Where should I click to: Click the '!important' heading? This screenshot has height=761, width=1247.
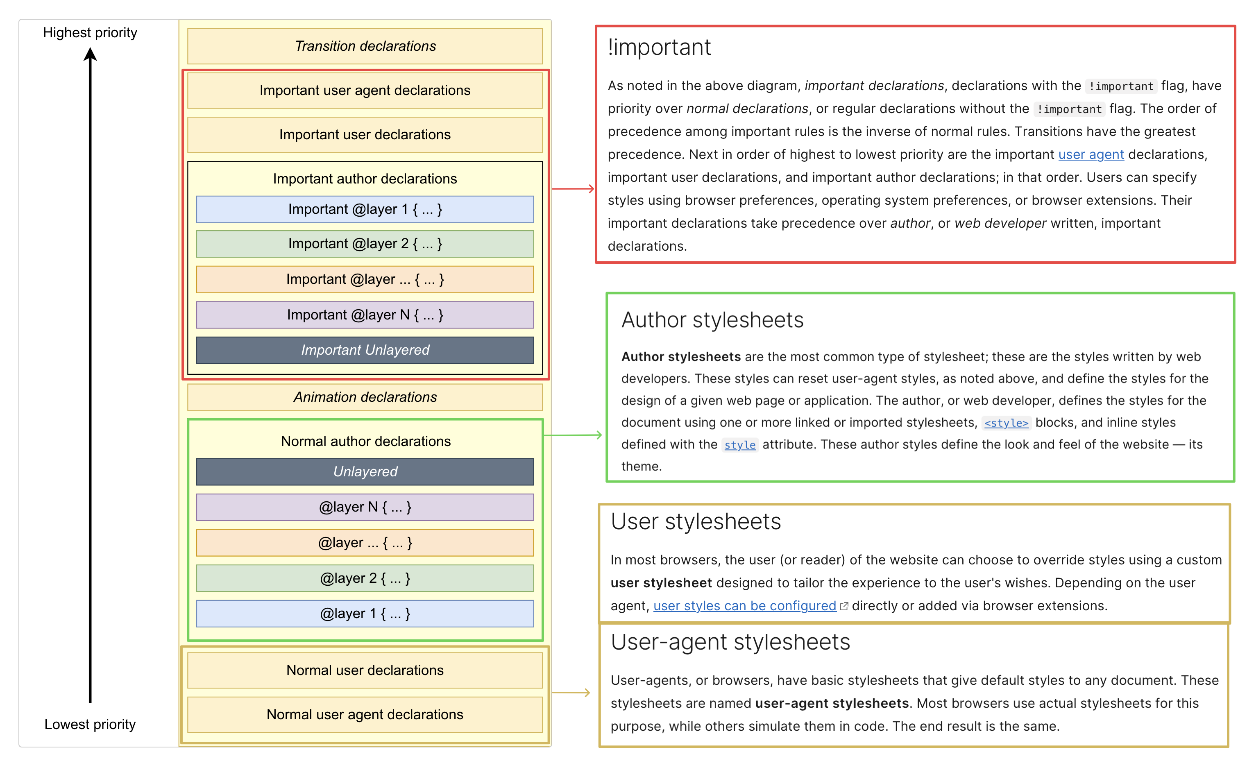pos(659,48)
